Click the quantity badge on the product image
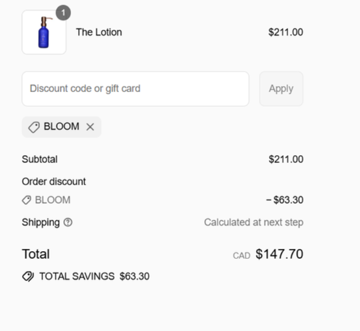Image resolution: width=360 pixels, height=331 pixels. tap(63, 13)
